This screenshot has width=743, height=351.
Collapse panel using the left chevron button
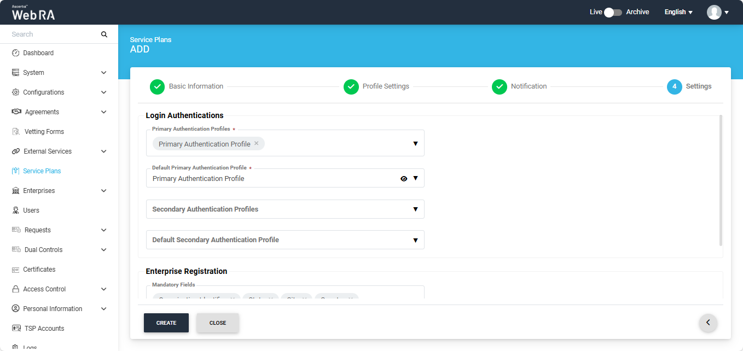708,323
